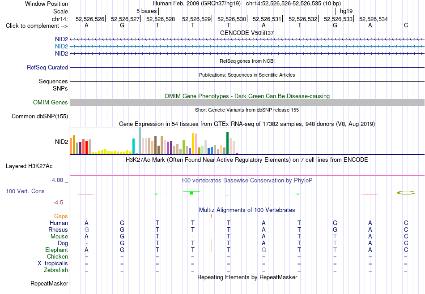Click the 52,526,526 position label
This screenshot has height=294, width=425.
[x=90, y=19]
